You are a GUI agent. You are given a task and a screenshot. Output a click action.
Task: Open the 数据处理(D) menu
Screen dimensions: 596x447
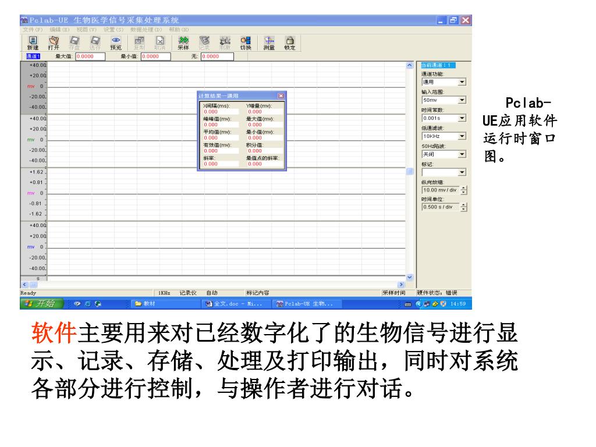(146, 29)
